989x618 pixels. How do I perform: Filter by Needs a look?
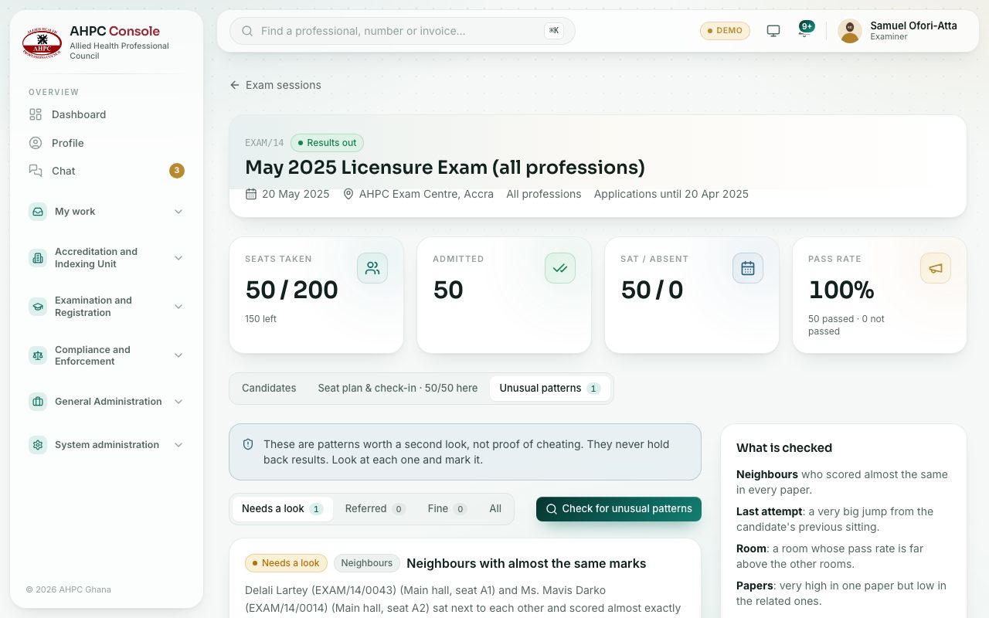pyautogui.click(x=282, y=509)
